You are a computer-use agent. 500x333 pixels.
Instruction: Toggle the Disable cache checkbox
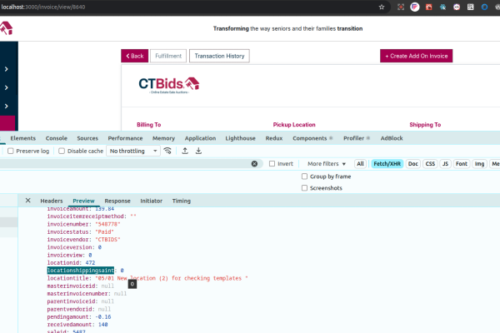pos(61,151)
